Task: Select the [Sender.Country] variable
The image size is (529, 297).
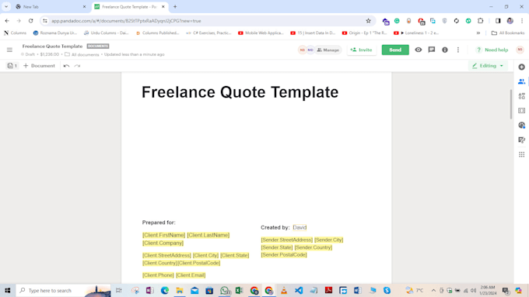Action: 314,247
